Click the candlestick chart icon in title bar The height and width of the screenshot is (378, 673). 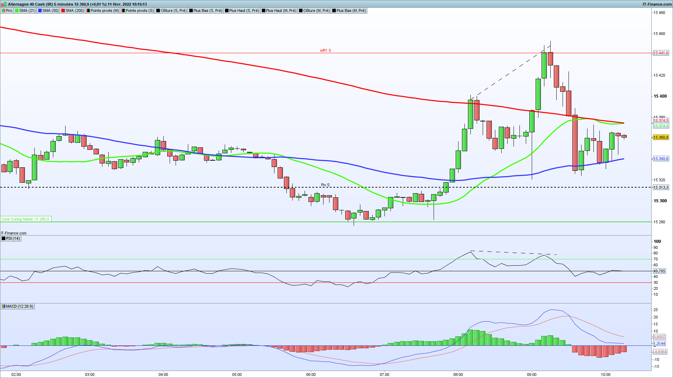pyautogui.click(x=4, y=4)
